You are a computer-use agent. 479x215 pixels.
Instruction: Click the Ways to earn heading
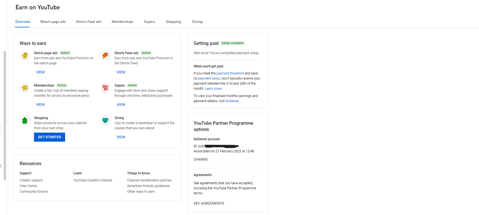pyautogui.click(x=33, y=43)
